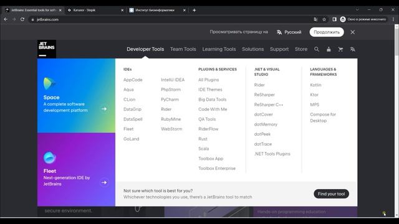
Task: Open the shopping cart icon
Action: point(340,49)
